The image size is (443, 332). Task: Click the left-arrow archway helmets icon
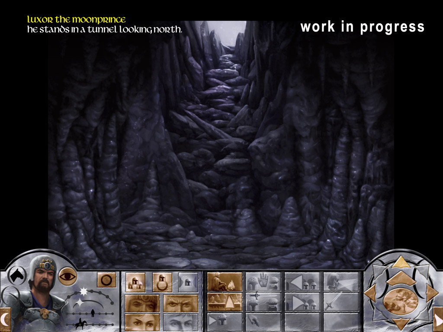pyautogui.click(x=302, y=281)
